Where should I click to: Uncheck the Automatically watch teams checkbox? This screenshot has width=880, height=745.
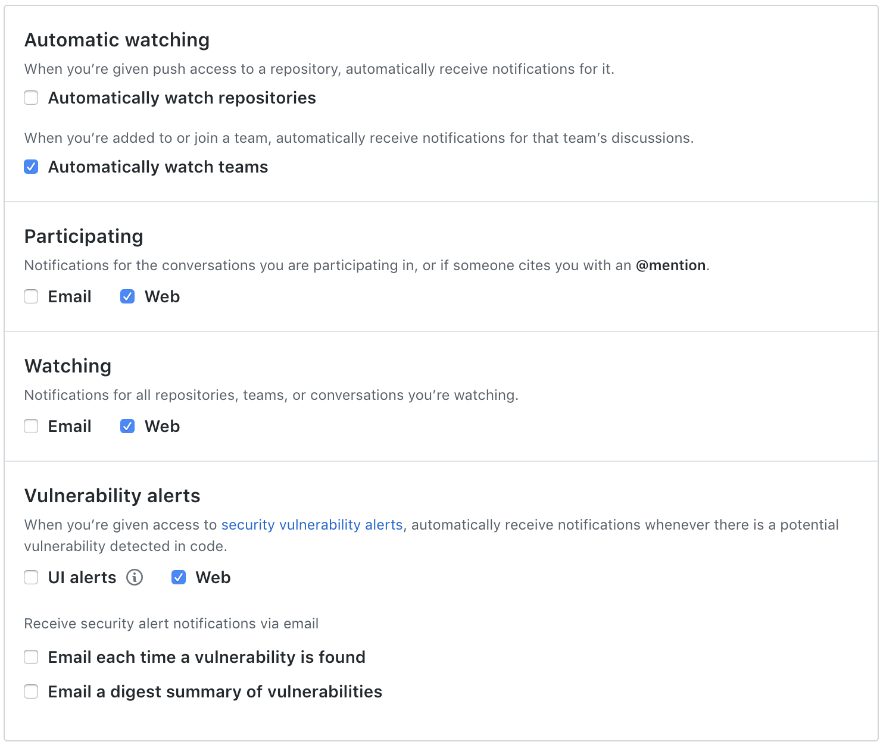(x=31, y=167)
